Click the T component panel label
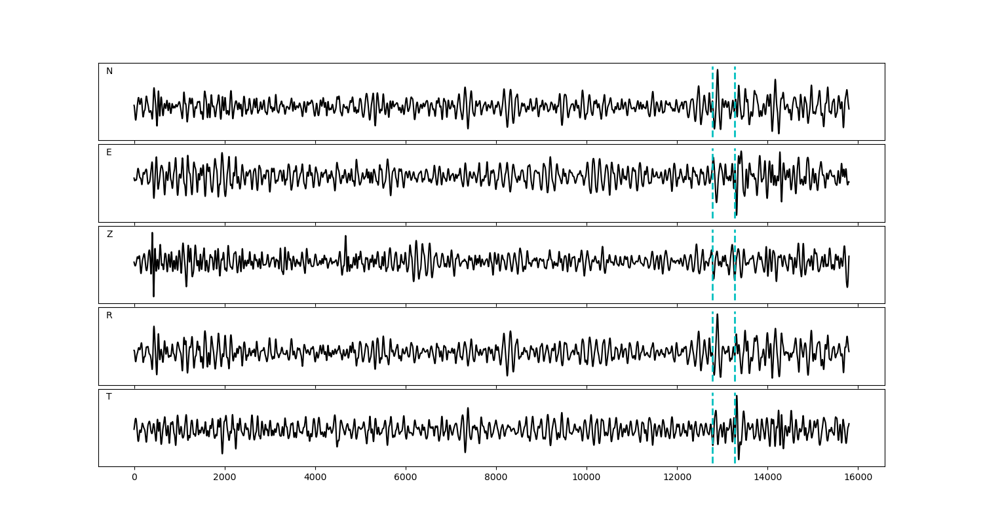 point(109,397)
